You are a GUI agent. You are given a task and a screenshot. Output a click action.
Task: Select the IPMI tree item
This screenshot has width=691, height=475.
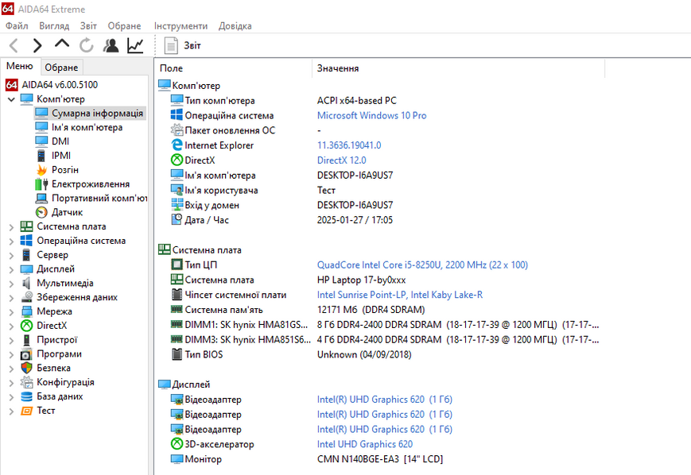pos(53,156)
